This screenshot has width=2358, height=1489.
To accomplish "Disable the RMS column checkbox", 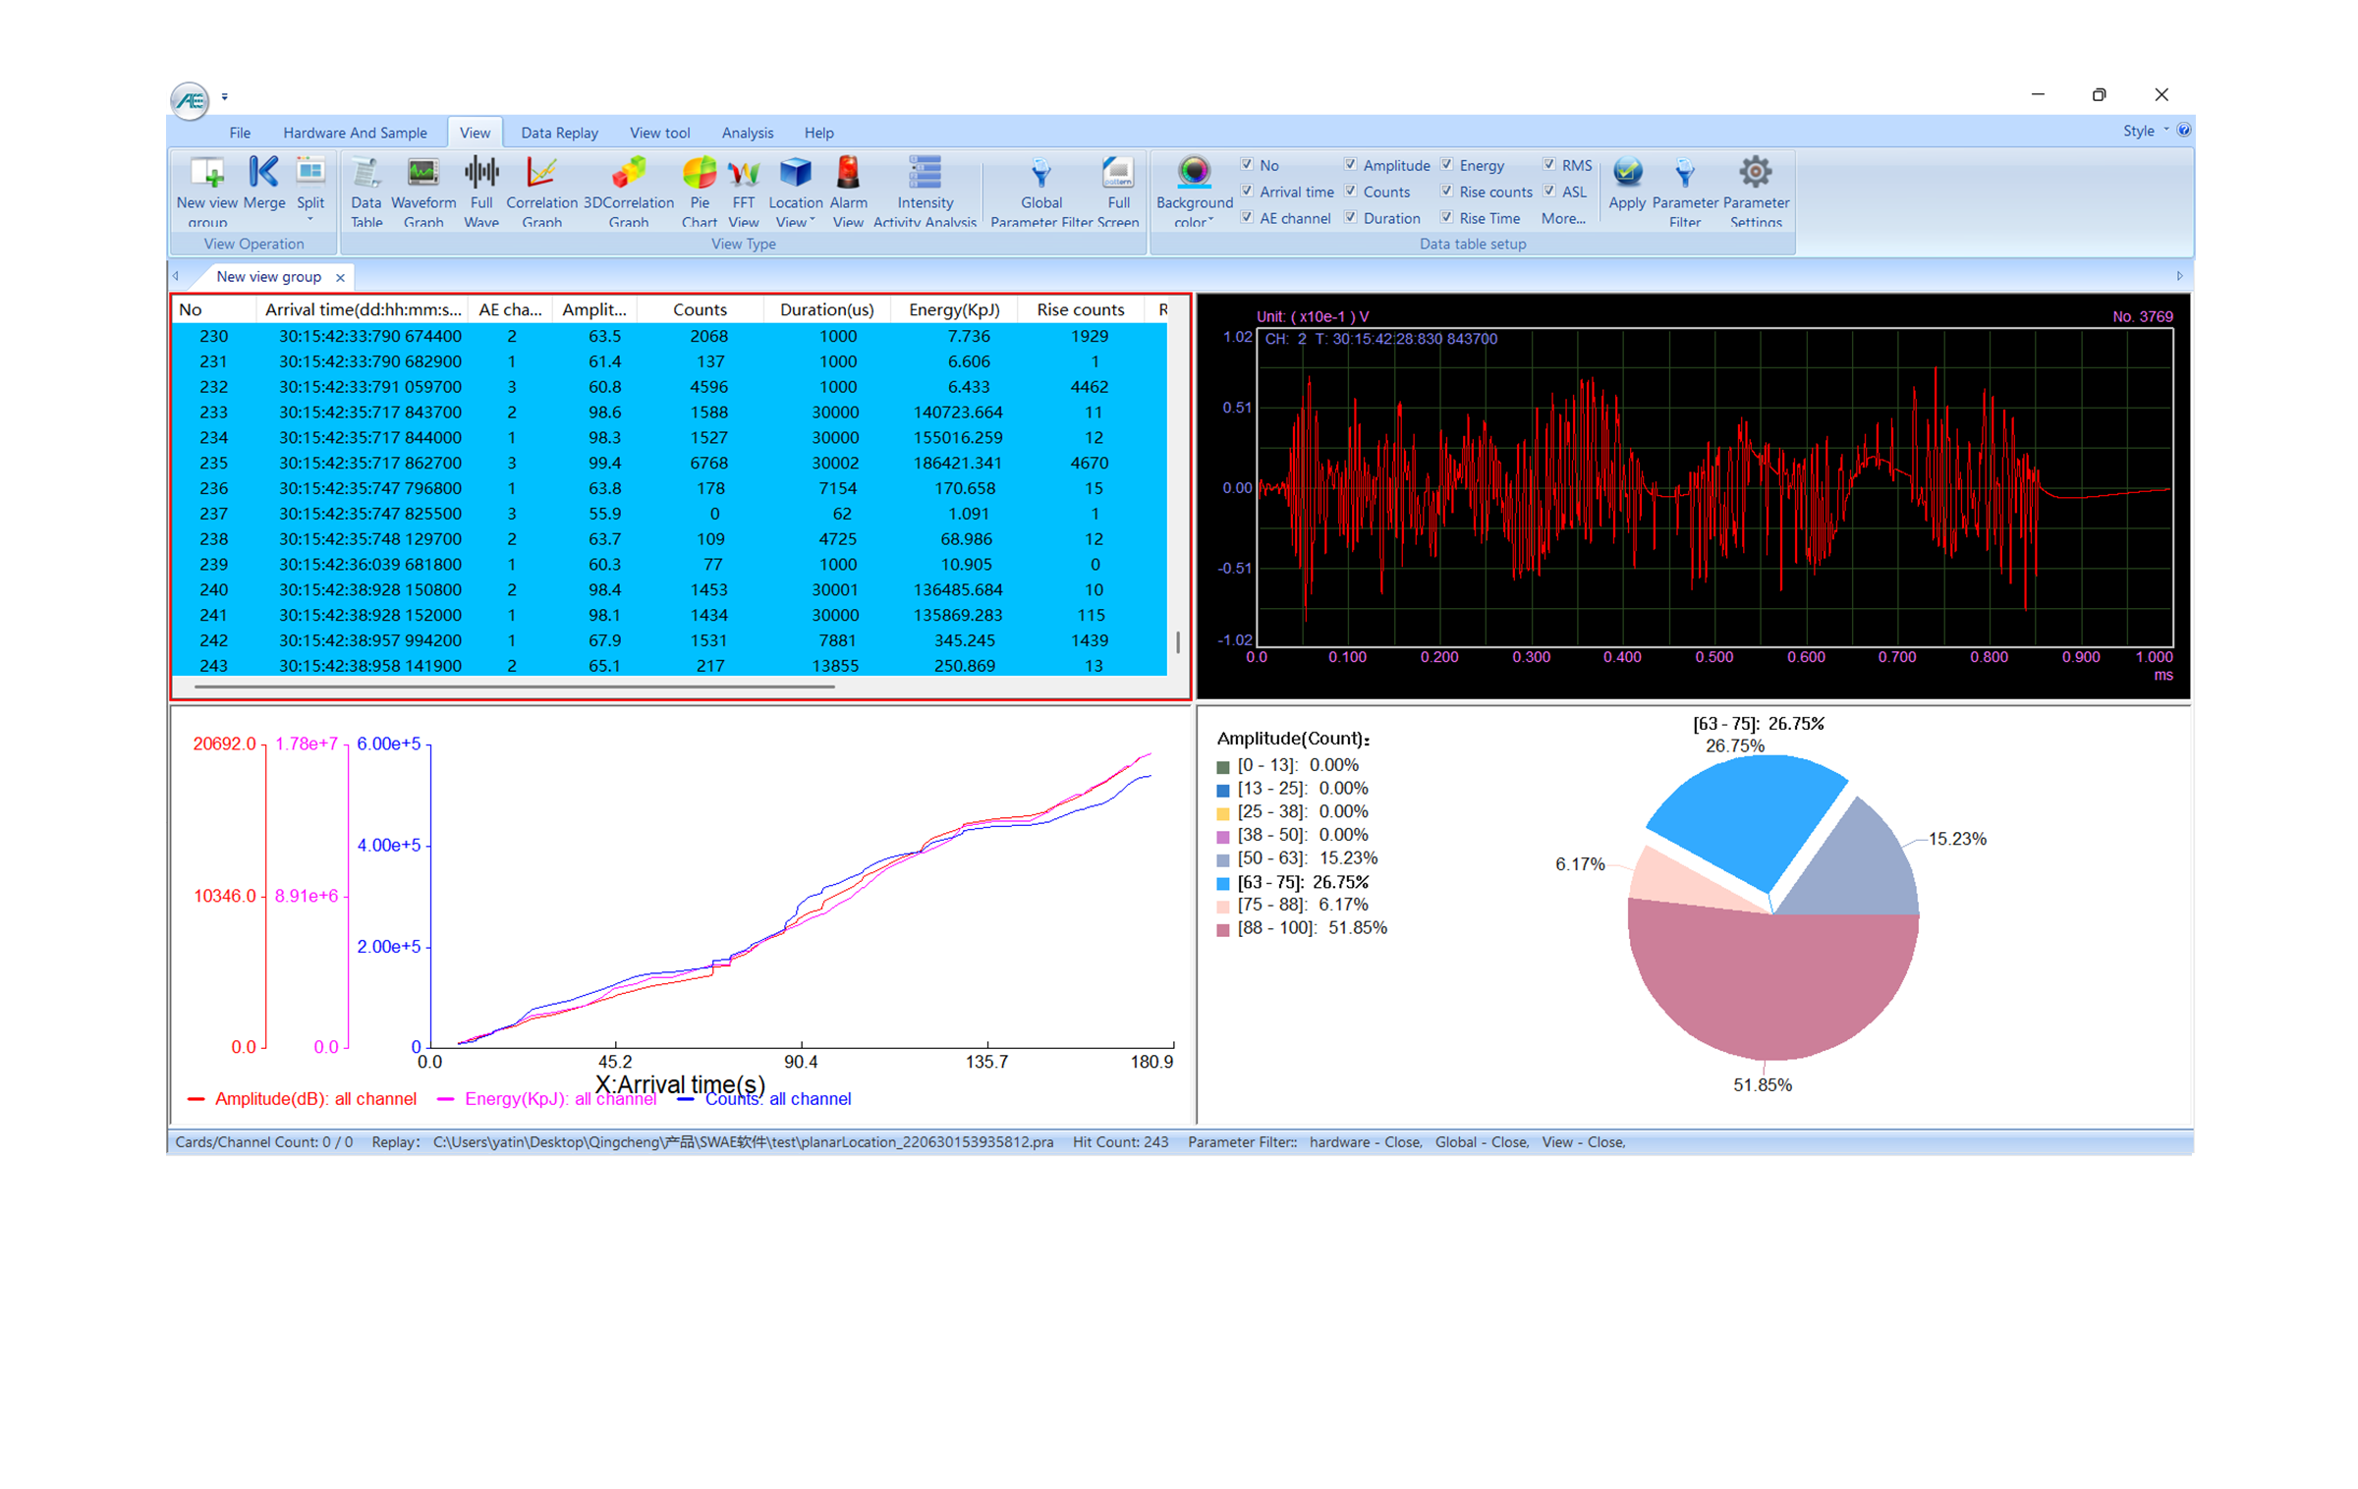I will pyautogui.click(x=1548, y=164).
